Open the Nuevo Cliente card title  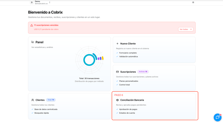click(x=128, y=44)
